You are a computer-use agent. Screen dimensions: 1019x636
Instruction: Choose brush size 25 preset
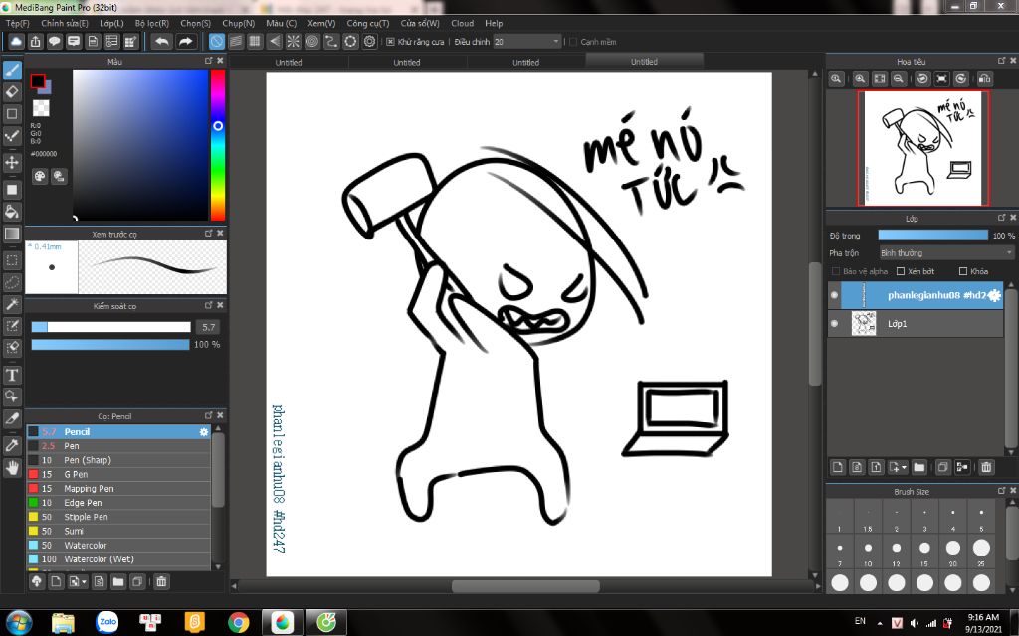pos(981,549)
